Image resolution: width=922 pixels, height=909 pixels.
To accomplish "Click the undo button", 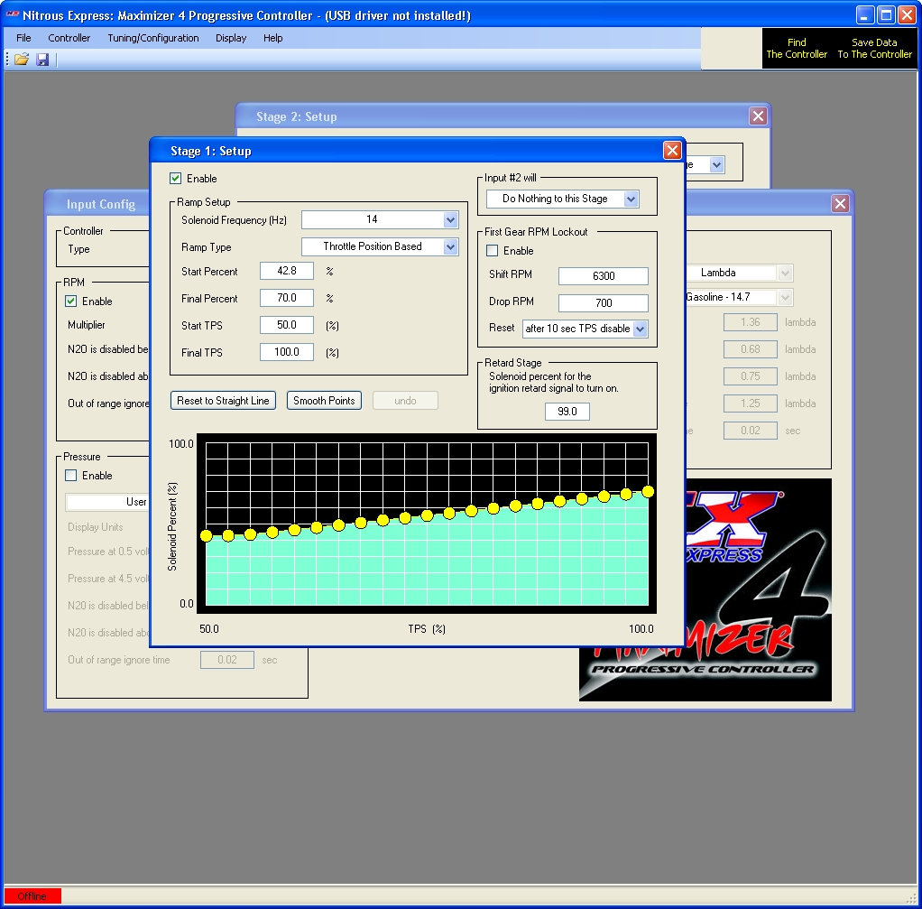I will point(405,401).
